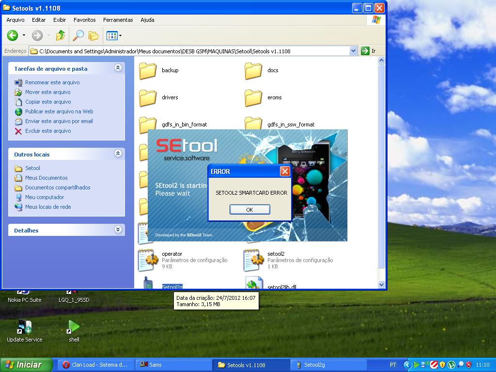Click the Meu computador icon
496x372 pixels.
coord(18,198)
